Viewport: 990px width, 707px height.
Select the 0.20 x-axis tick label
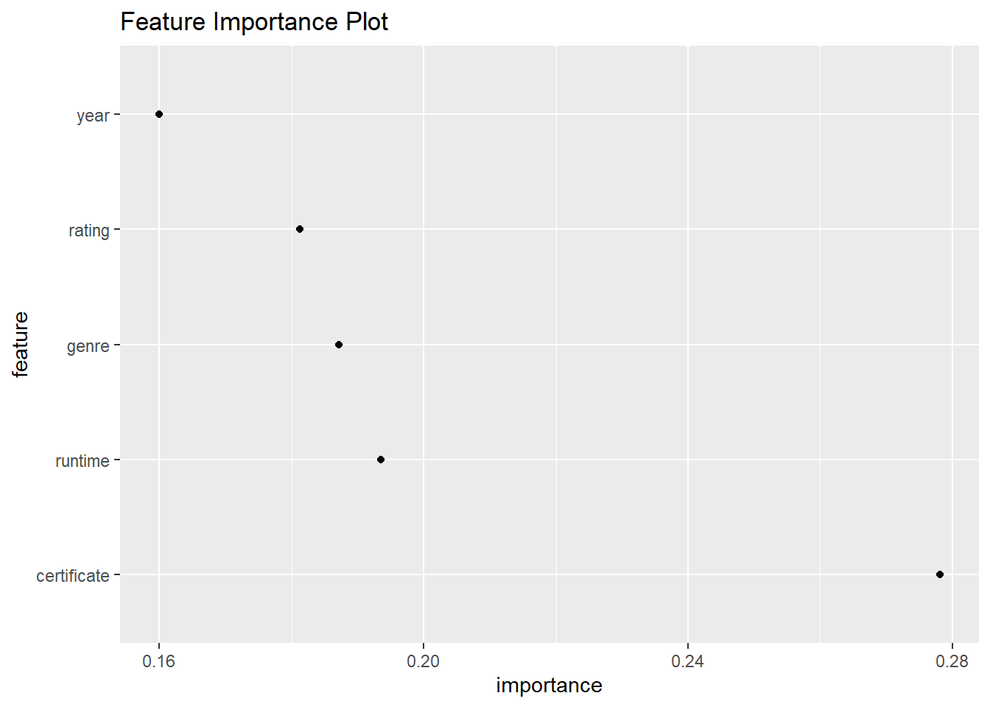(424, 661)
